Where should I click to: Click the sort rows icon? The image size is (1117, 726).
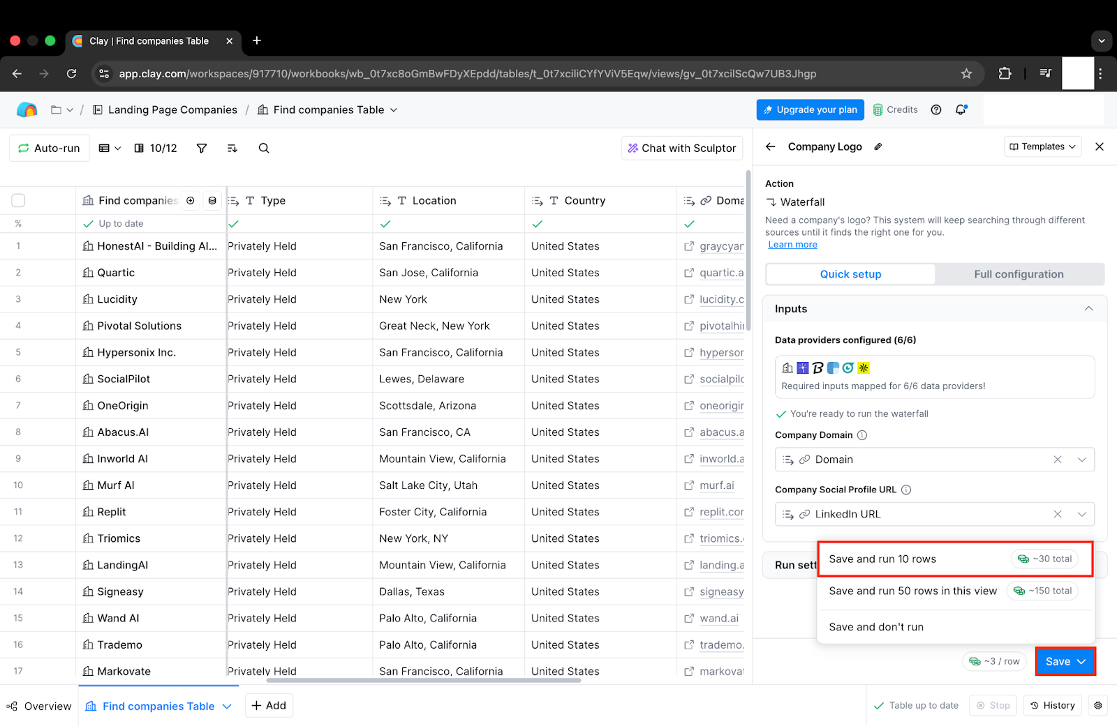pos(232,148)
